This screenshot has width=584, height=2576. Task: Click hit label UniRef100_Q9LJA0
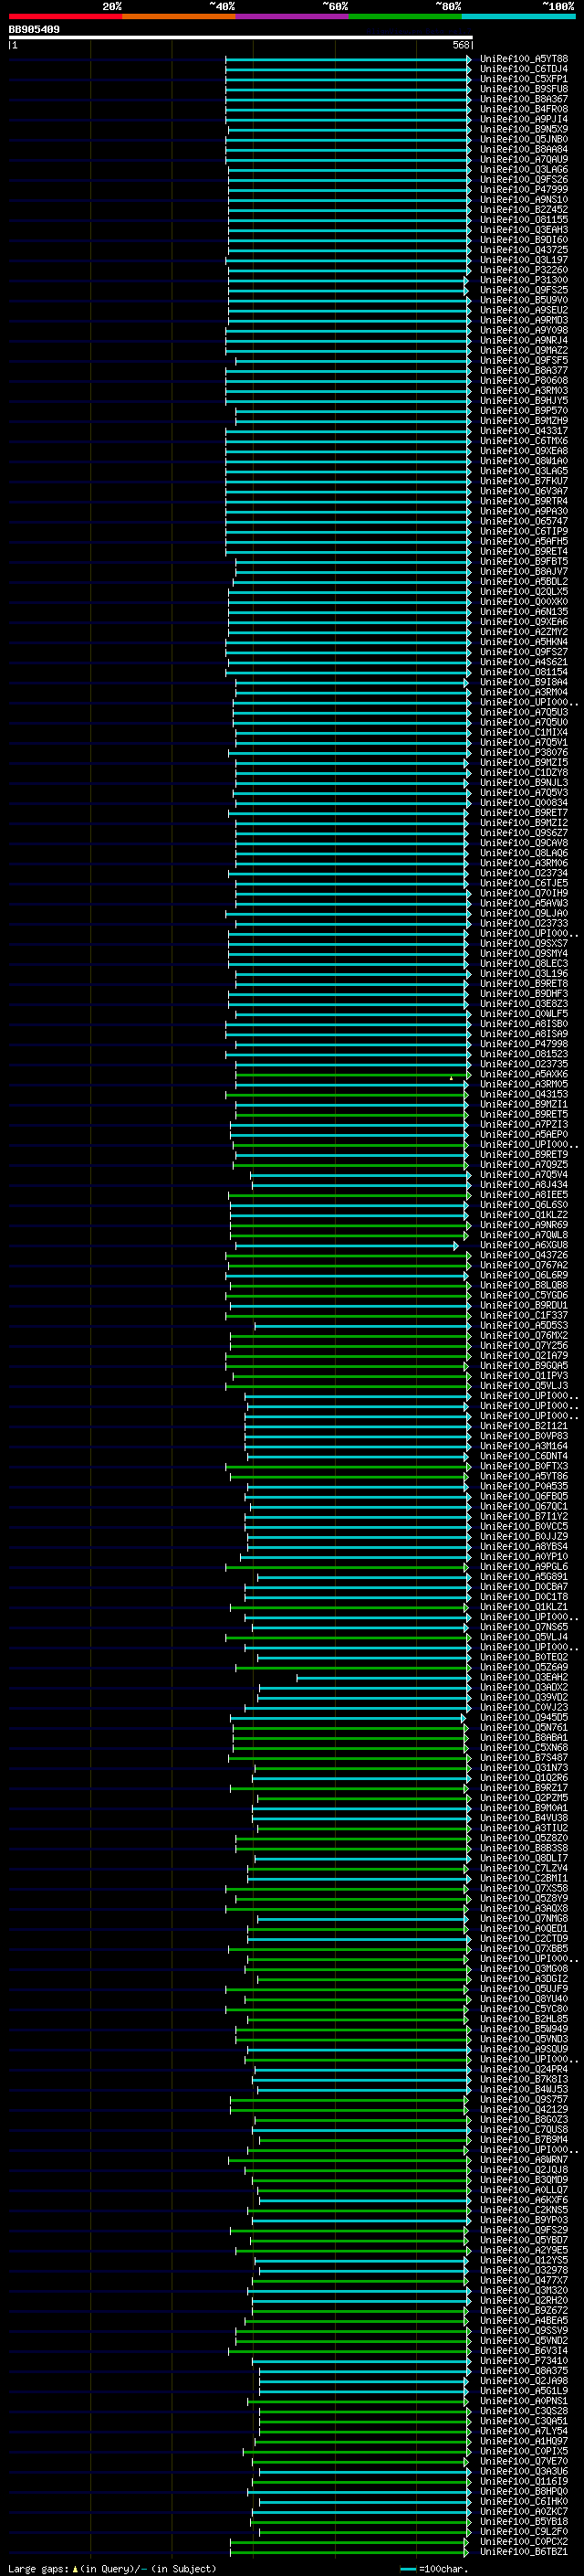pyautogui.click(x=524, y=913)
